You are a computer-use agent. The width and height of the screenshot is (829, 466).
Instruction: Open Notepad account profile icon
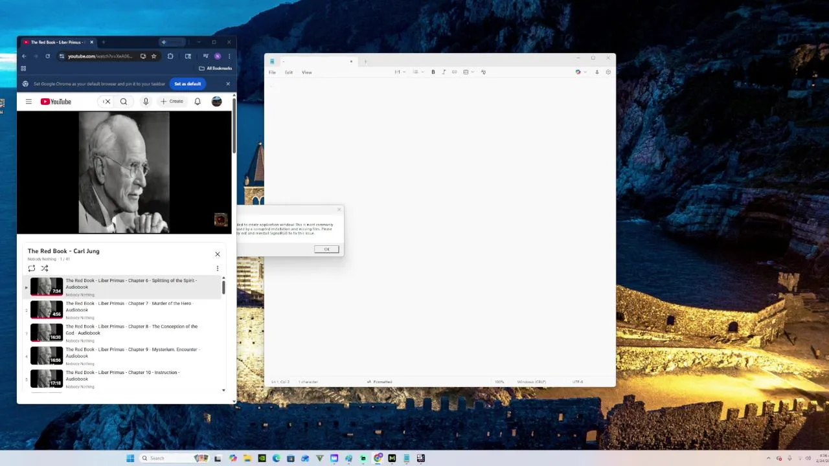[597, 72]
